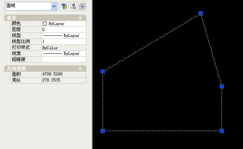Click the bottom-right corner grip of region
This screenshot has width=243, height=149.
click(222, 131)
